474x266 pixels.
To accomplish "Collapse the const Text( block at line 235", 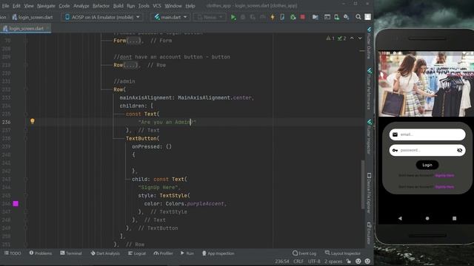I will (26, 114).
